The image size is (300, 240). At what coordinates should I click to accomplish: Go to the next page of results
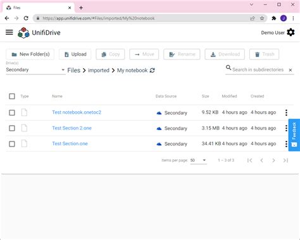273,160
